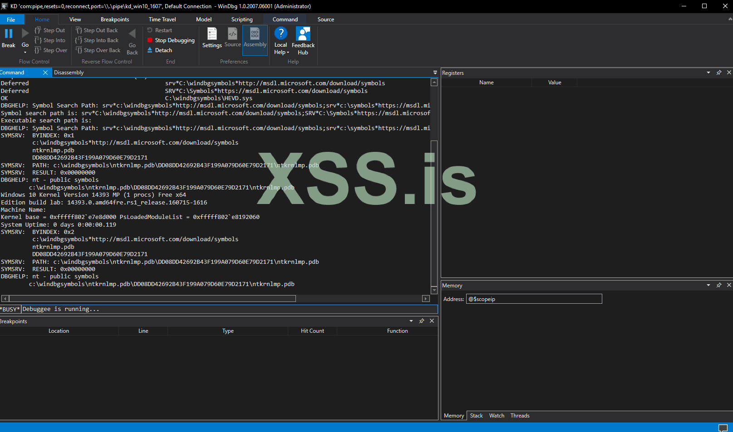
Task: Click the Detach icon
Action: 150,50
